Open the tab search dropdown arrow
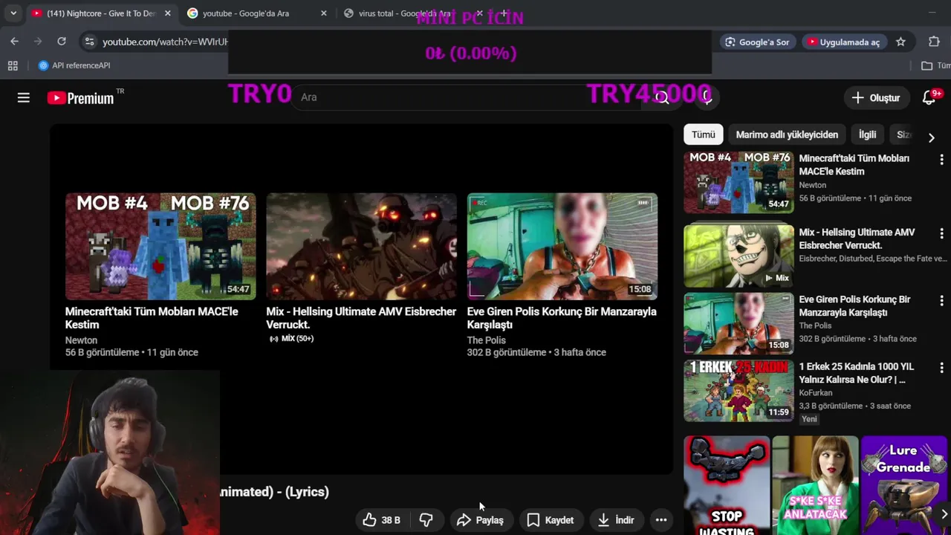 click(x=13, y=13)
